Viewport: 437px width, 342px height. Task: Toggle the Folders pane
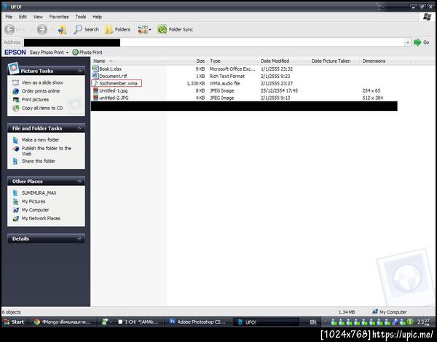(117, 29)
